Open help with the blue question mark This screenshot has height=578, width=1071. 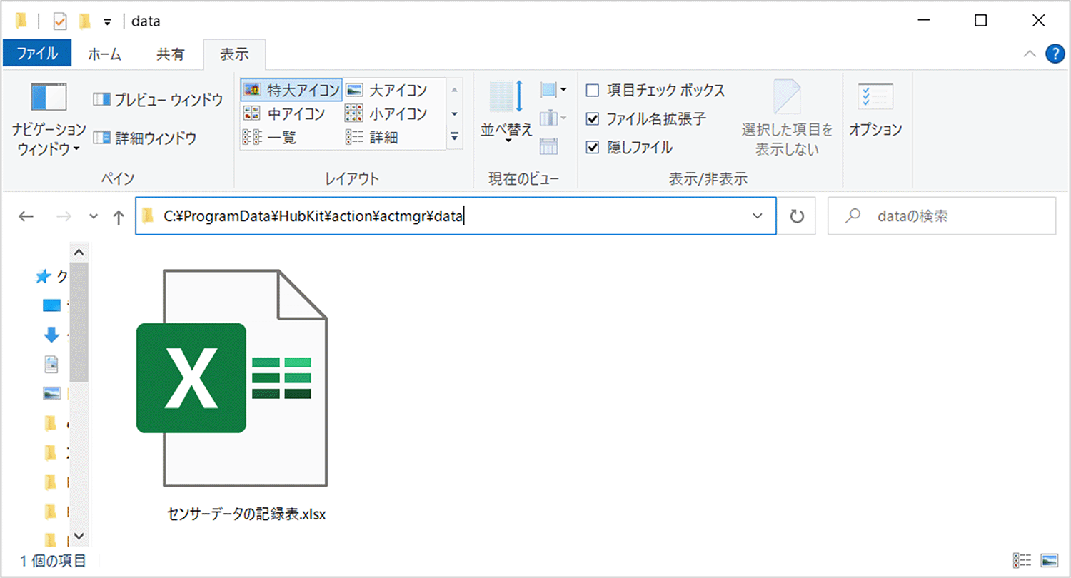click(x=1055, y=54)
